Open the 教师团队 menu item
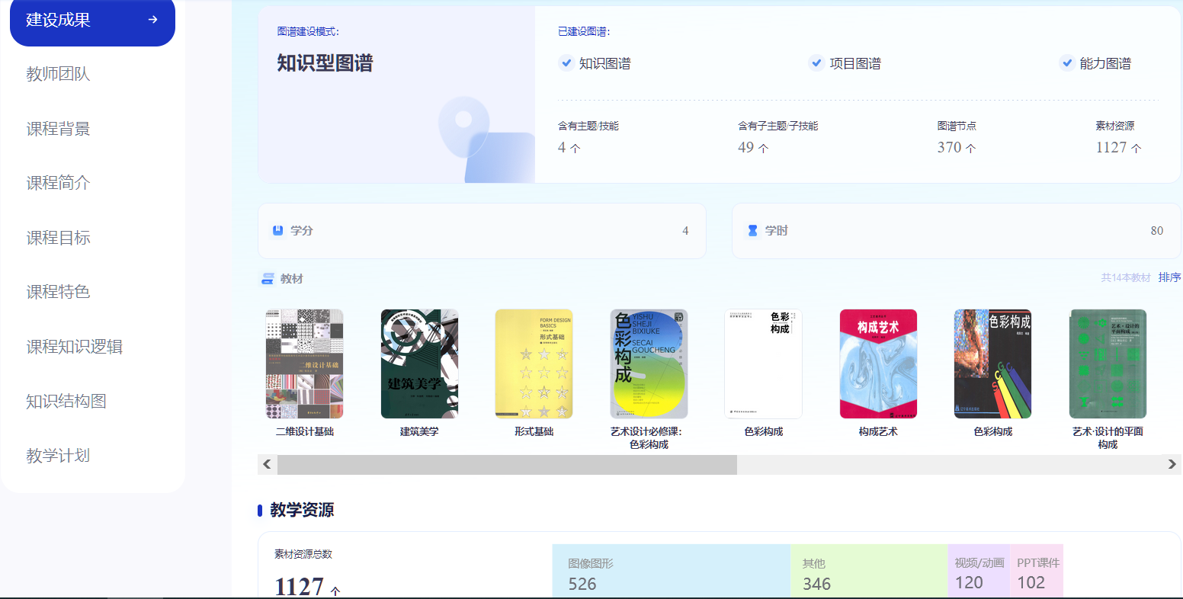This screenshot has height=599, width=1183. pos(58,74)
